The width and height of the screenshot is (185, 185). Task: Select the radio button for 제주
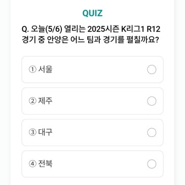pos(152,101)
